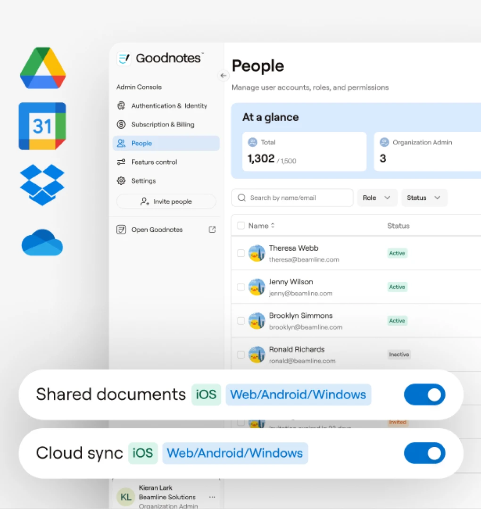
Task: Click the Search by name/email field
Action: pyautogui.click(x=292, y=197)
